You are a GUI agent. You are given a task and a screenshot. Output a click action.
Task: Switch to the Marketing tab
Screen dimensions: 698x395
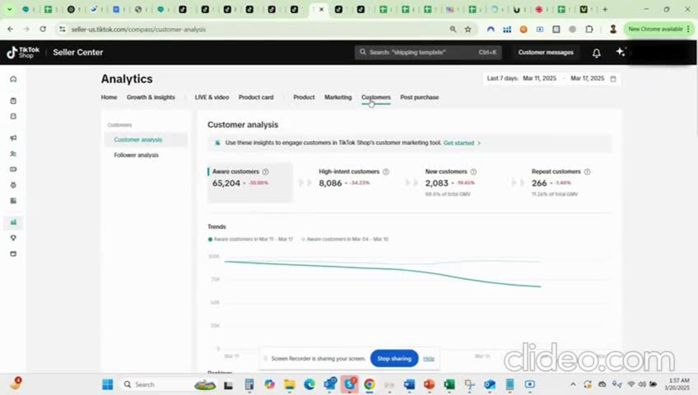(x=338, y=98)
